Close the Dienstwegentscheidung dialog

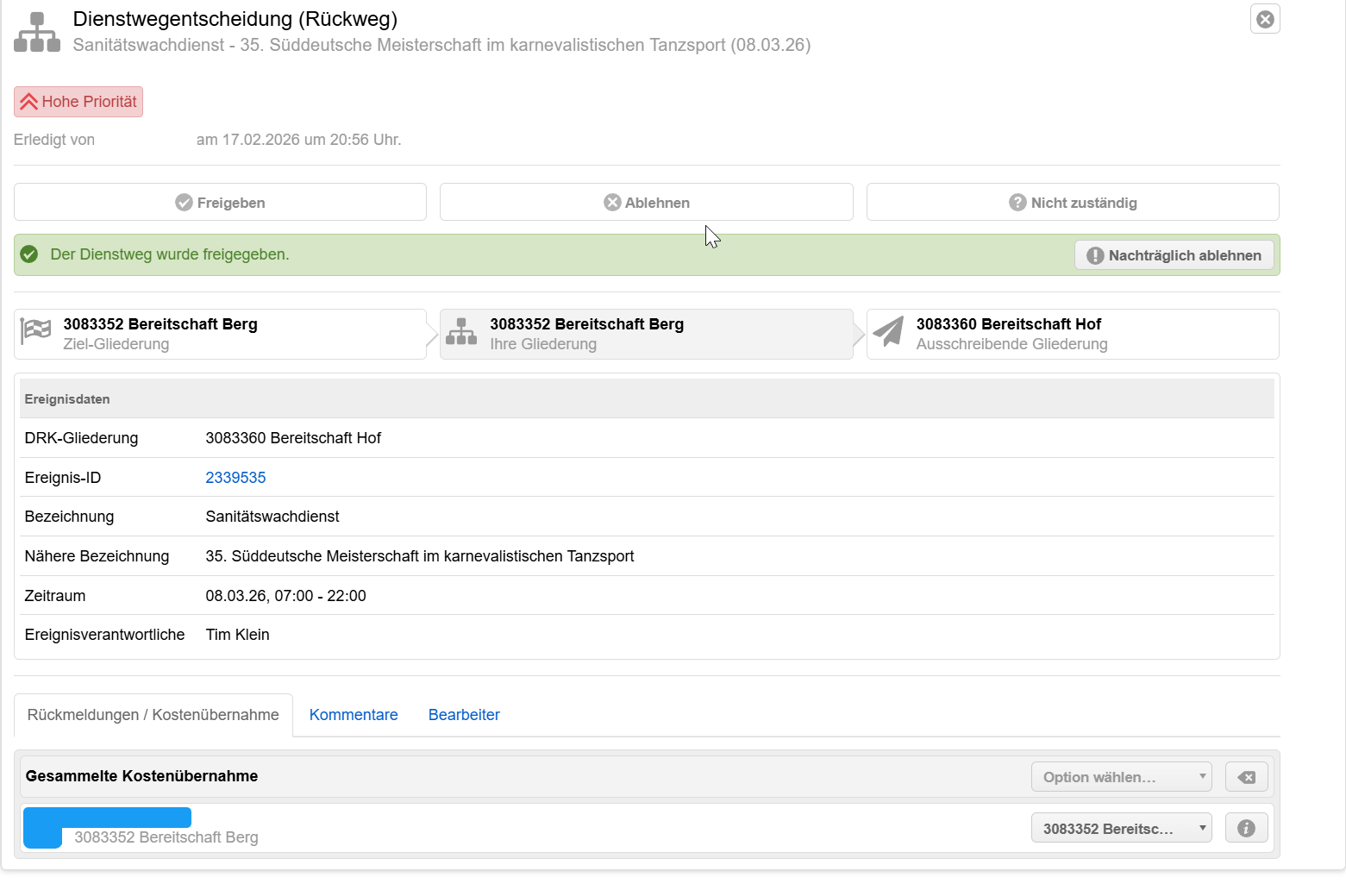[x=1264, y=19]
